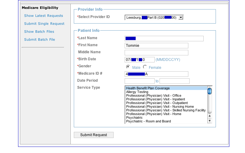Click the Middle Name input field
245x153 pixels.
pos(156,53)
